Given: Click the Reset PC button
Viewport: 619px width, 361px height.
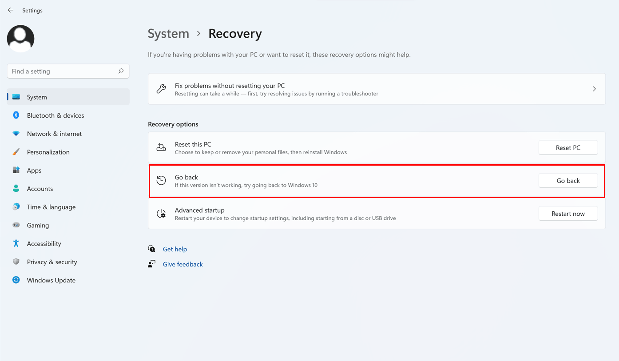Looking at the screenshot, I should tap(568, 147).
